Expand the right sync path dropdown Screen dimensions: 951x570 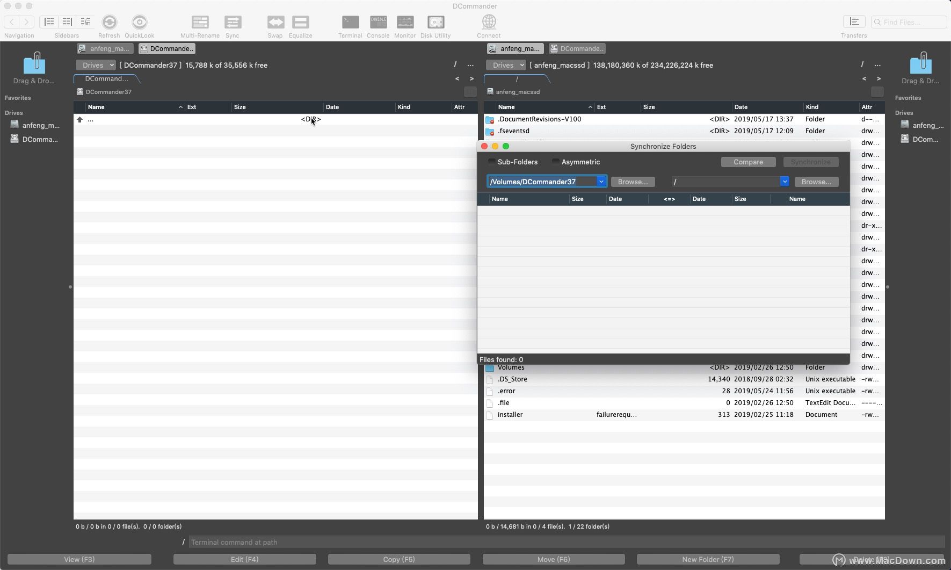pos(785,182)
